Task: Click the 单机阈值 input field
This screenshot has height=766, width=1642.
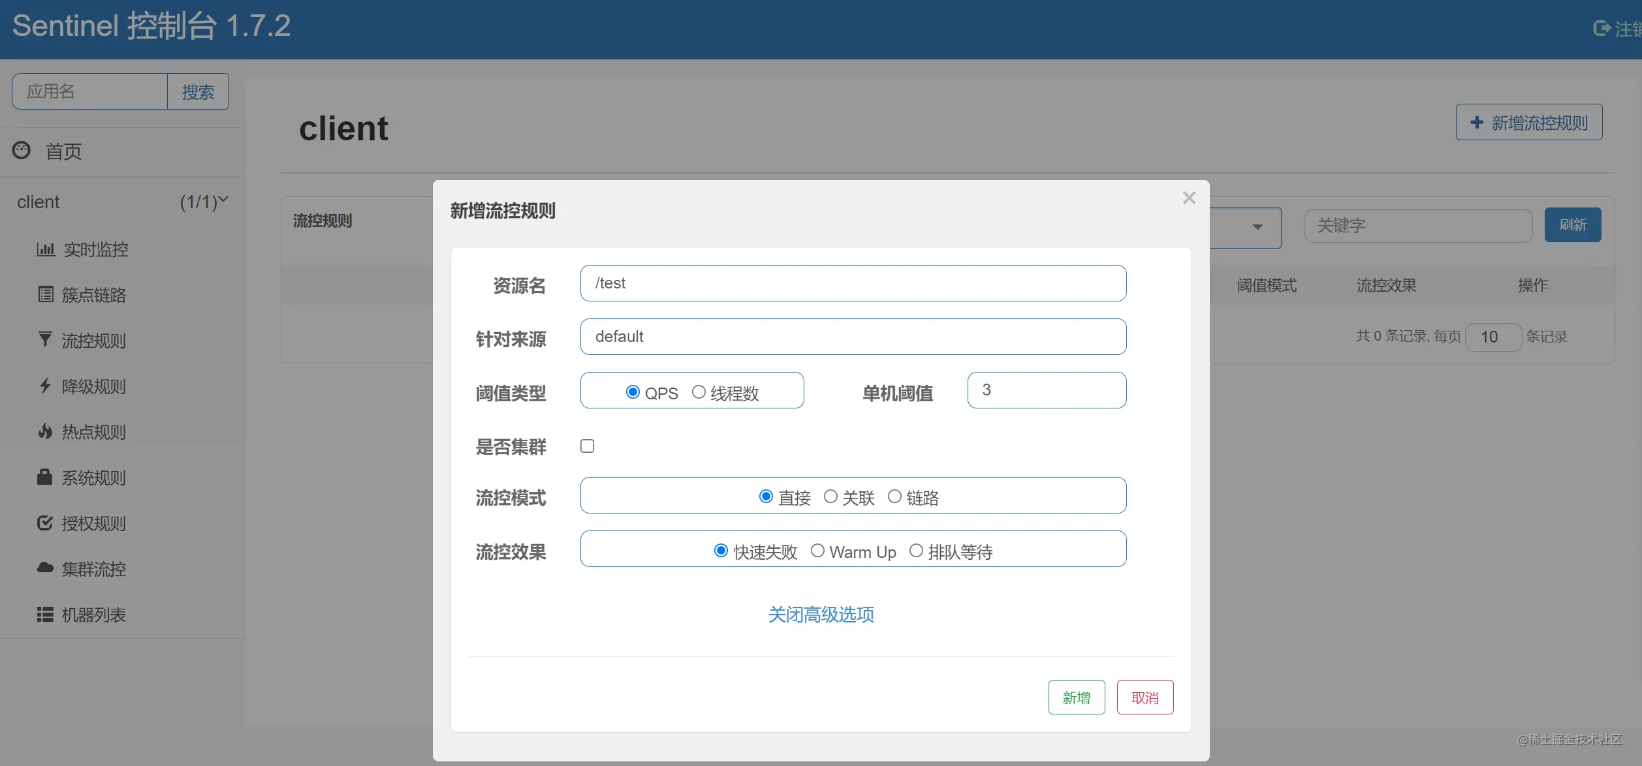Action: pyautogui.click(x=1047, y=390)
